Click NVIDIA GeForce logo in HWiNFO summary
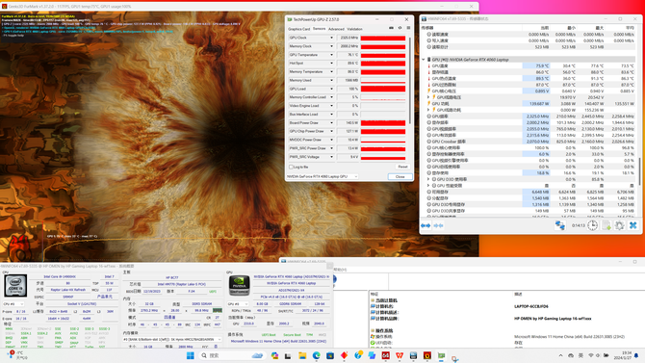This screenshot has height=363, width=645. point(240,285)
